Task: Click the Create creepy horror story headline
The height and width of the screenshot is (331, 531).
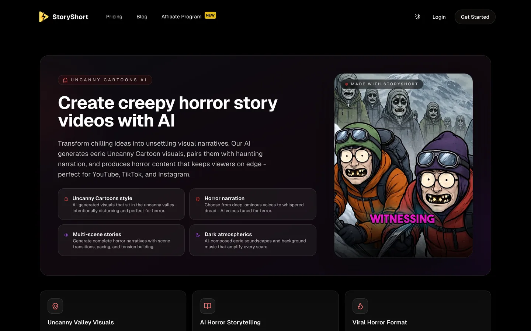Action: click(x=168, y=111)
